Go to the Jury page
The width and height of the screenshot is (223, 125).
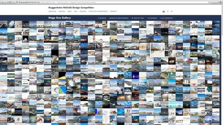76,12
